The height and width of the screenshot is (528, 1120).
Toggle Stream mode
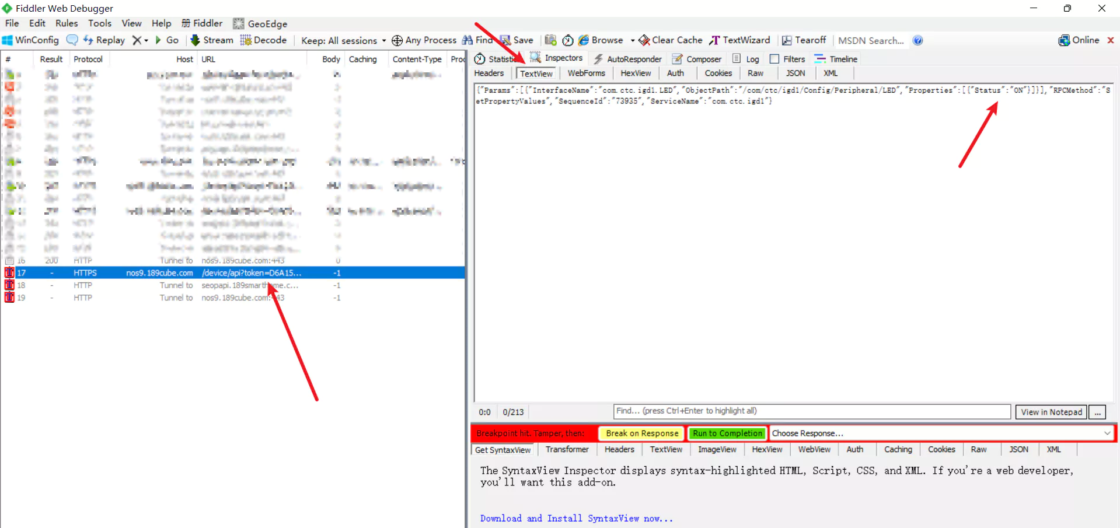click(x=212, y=40)
